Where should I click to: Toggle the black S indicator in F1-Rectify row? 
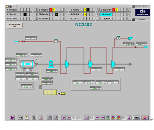click(x=25, y=14)
